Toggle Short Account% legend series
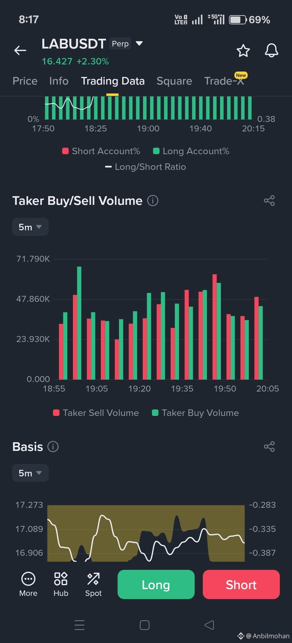292x643 pixels. pos(101,151)
